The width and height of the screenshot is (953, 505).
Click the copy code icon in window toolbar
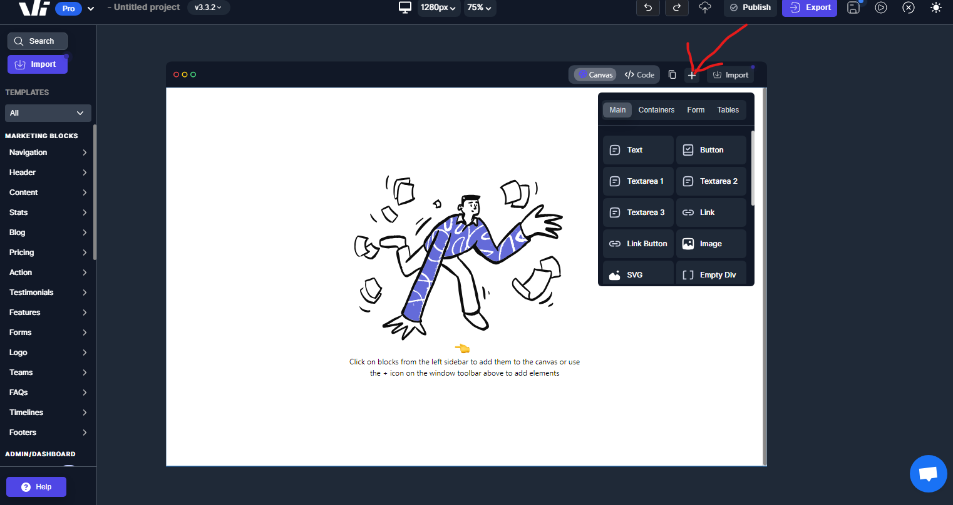[x=672, y=74]
